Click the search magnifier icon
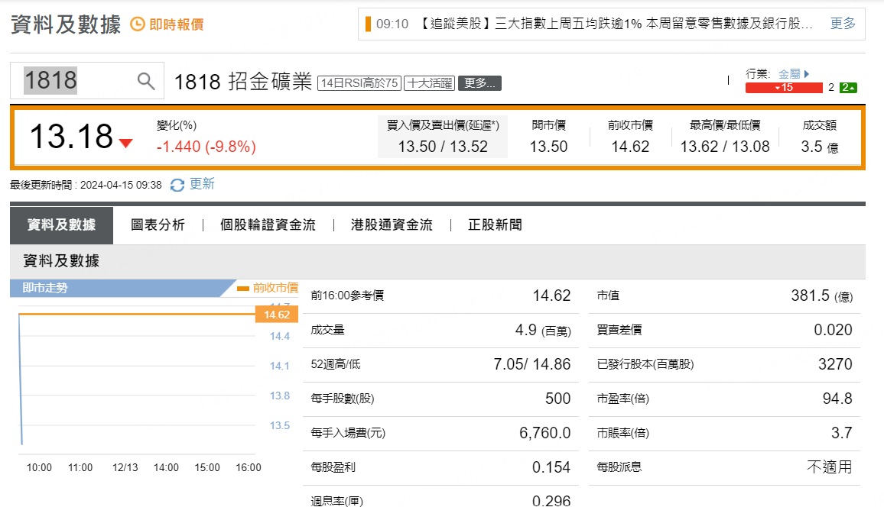The image size is (884, 507). tap(146, 81)
